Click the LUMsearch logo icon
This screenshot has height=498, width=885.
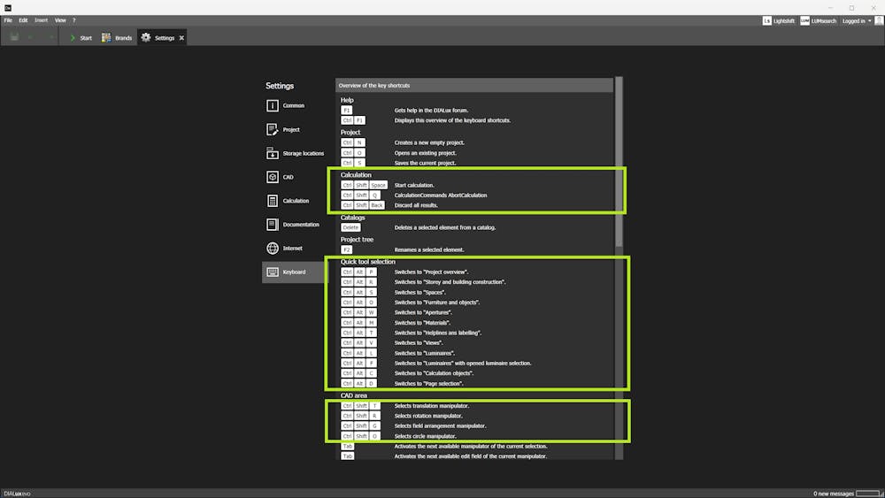point(804,21)
